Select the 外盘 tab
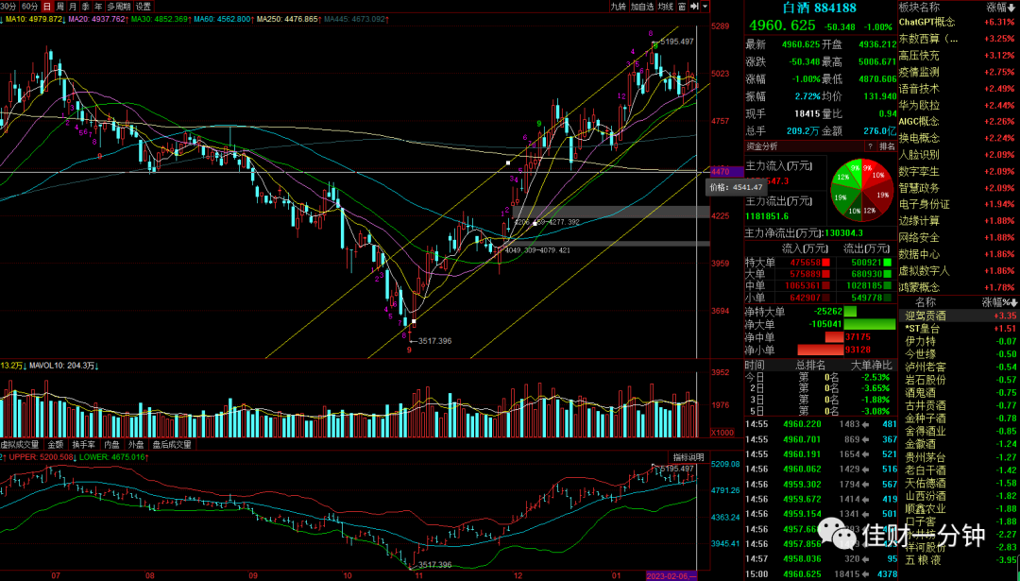 [136, 444]
